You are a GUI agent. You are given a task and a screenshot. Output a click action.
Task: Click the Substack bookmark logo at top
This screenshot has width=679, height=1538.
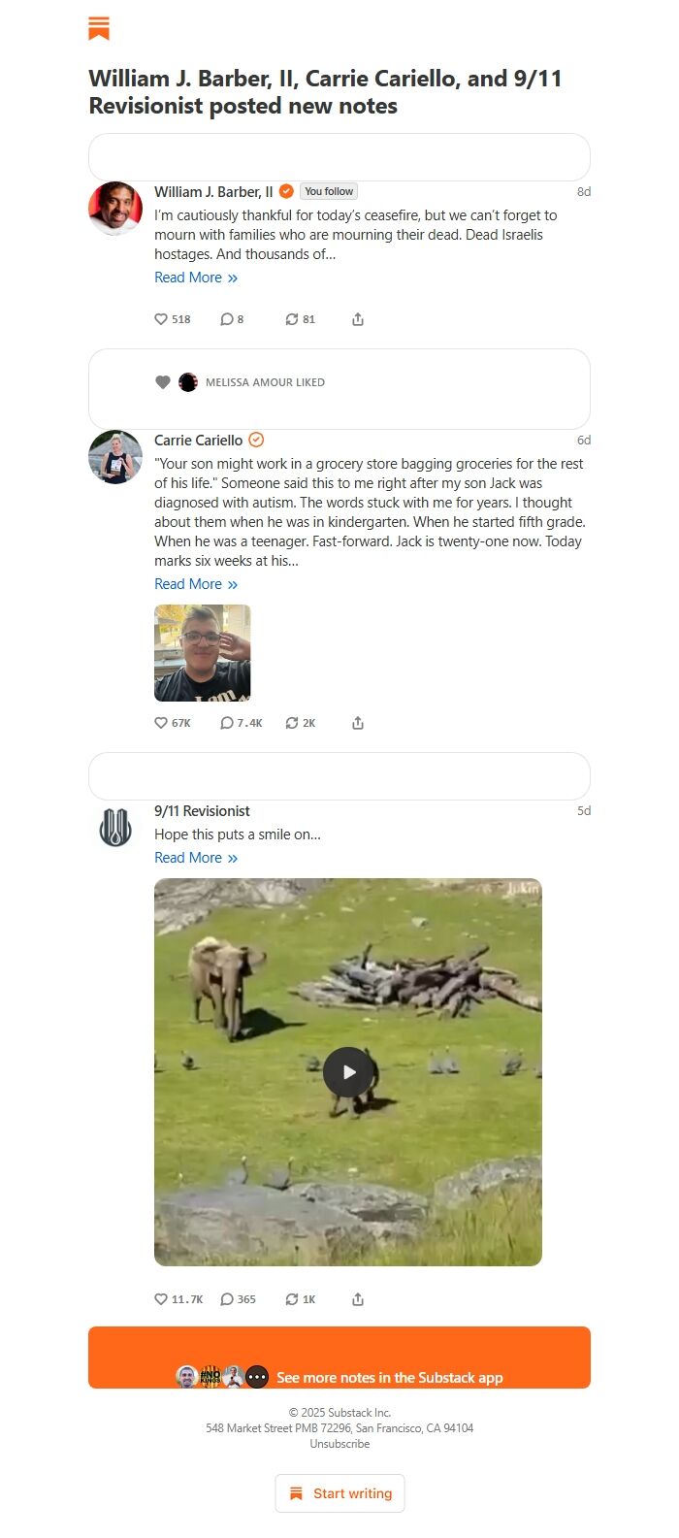pos(99,28)
